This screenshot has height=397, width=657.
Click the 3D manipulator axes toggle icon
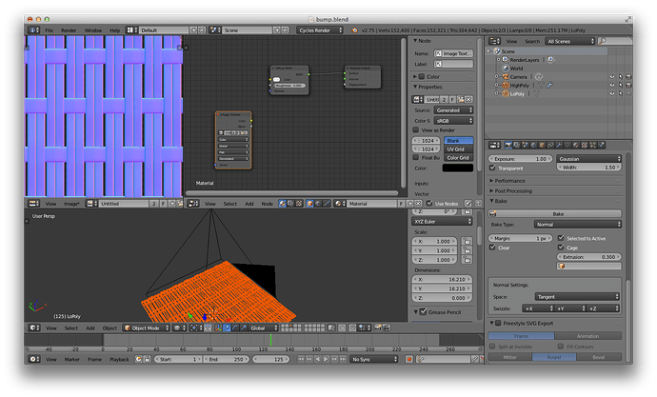[218, 328]
